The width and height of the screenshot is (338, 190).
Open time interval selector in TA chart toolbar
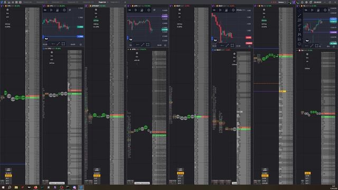(306, 10)
